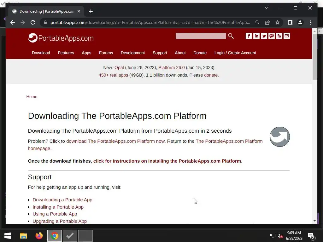Open the Download menu item

(x=41, y=53)
